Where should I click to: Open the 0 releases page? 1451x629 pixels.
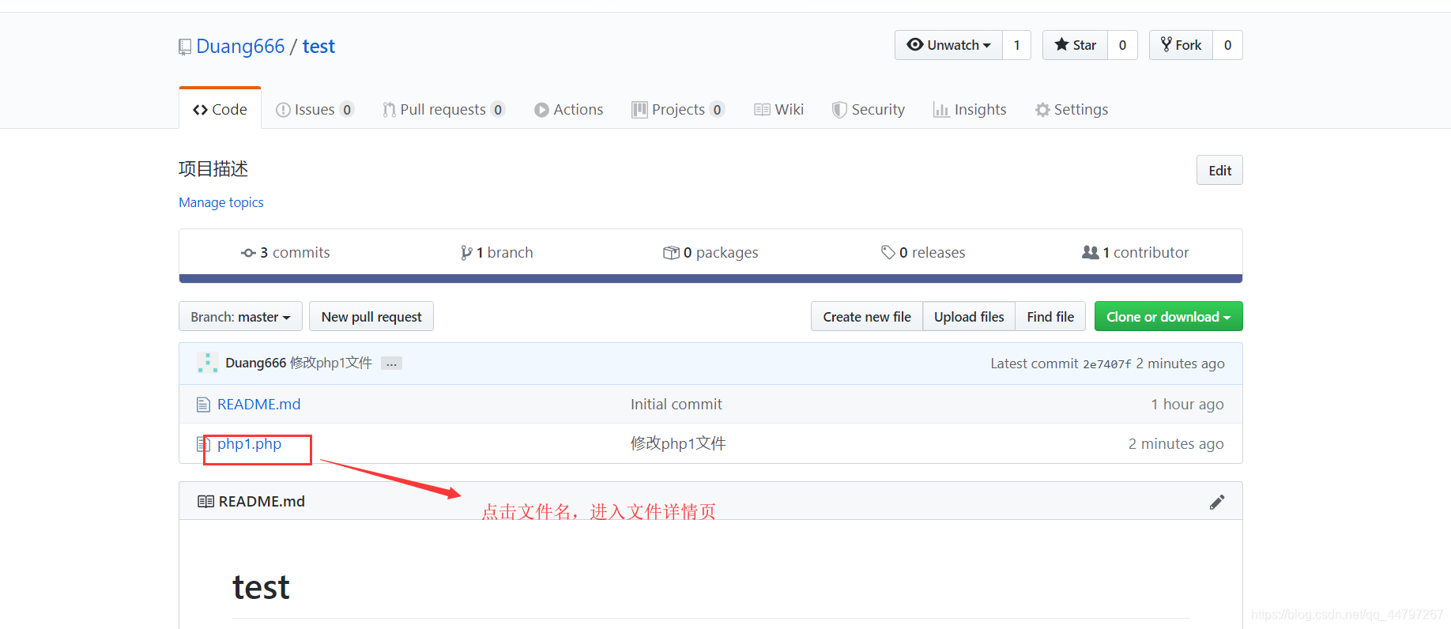click(x=923, y=252)
